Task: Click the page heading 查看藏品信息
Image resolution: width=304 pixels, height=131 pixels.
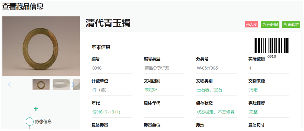Action: click(x=23, y=6)
